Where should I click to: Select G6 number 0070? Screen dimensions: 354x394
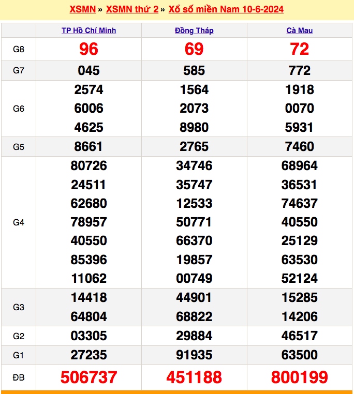point(300,108)
